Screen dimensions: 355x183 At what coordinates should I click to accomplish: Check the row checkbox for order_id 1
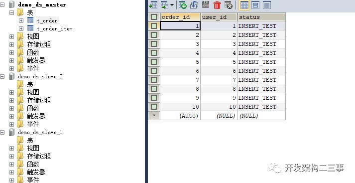tap(154, 26)
